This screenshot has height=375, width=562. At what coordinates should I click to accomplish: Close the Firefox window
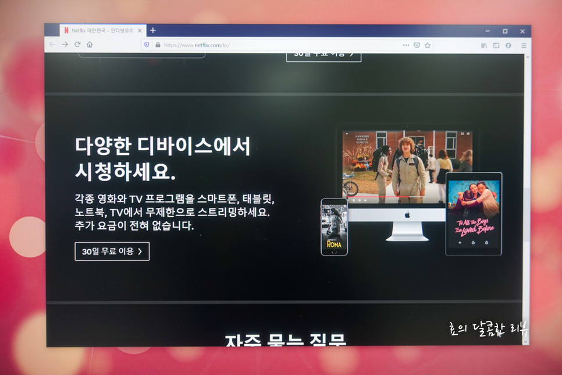tap(522, 31)
